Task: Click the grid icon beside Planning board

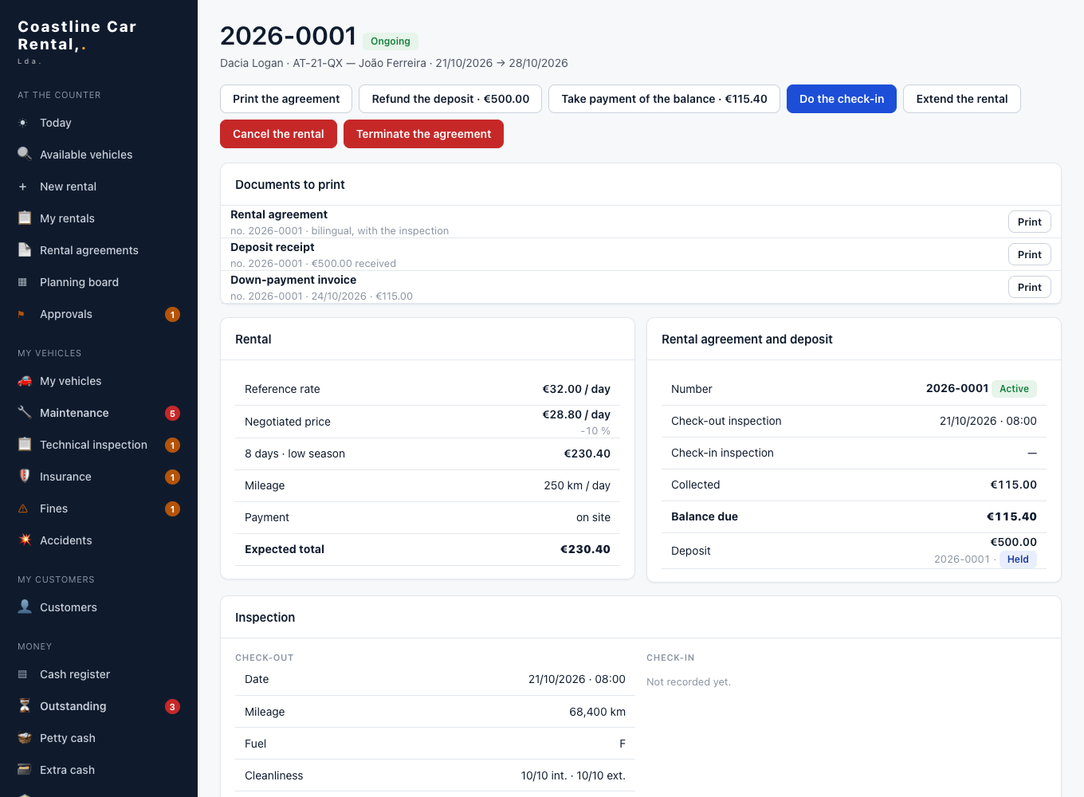Action: [23, 282]
